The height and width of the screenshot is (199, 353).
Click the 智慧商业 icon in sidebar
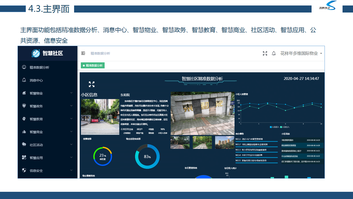click(24, 132)
